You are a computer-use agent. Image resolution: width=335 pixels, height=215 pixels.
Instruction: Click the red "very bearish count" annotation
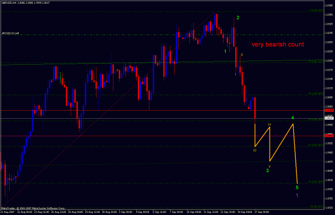(278, 44)
